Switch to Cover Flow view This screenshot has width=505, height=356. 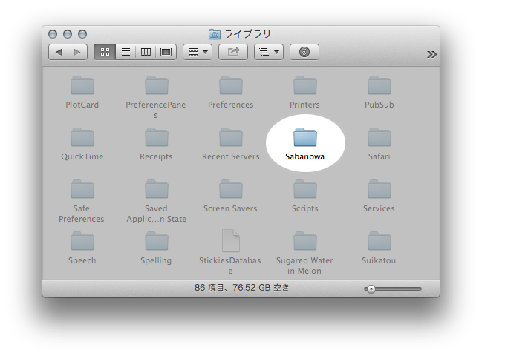166,52
